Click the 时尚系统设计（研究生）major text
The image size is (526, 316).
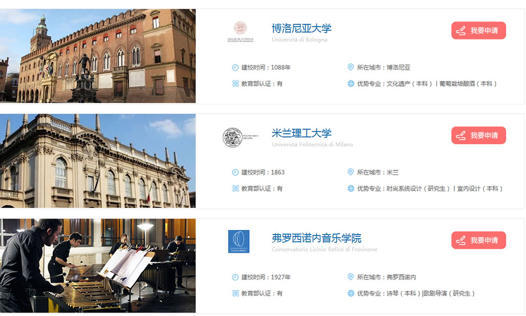(x=419, y=188)
